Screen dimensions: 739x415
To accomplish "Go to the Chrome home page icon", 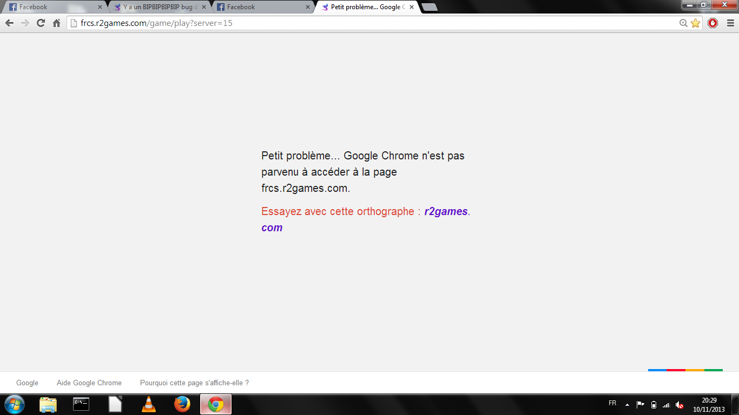I will (x=56, y=23).
